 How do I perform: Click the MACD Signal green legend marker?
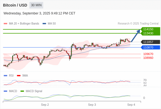[x=22, y=91]
